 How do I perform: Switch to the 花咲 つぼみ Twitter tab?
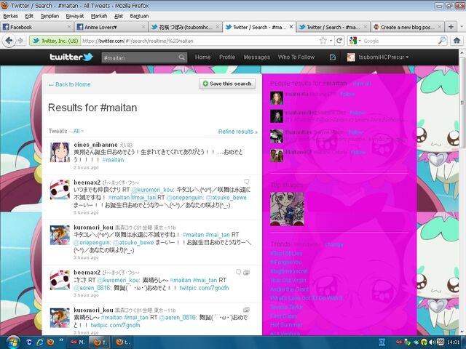[x=185, y=27]
